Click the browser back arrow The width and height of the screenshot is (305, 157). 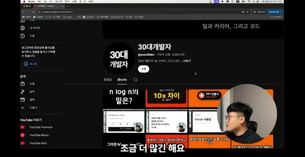[x=23, y=12]
